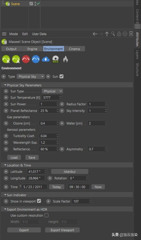Go back with the left arrow icon
The height and width of the screenshot is (240, 141).
click(95, 34)
